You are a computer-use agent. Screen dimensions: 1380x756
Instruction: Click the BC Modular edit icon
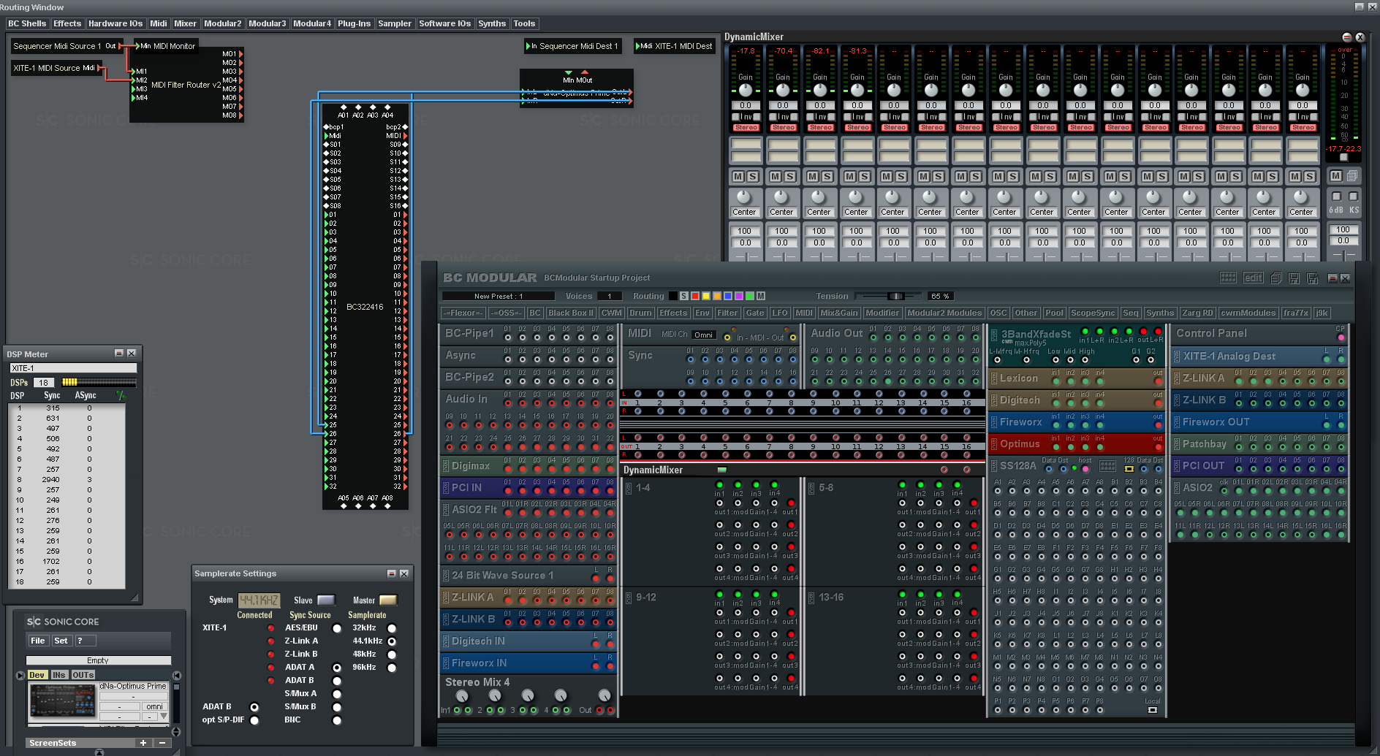point(1254,278)
